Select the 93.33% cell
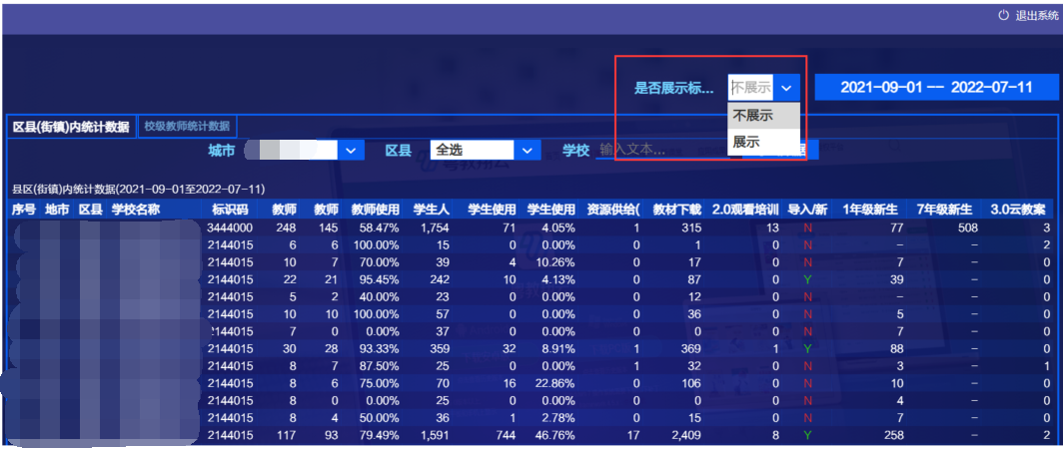This screenshot has width=1063, height=449. pos(381,348)
